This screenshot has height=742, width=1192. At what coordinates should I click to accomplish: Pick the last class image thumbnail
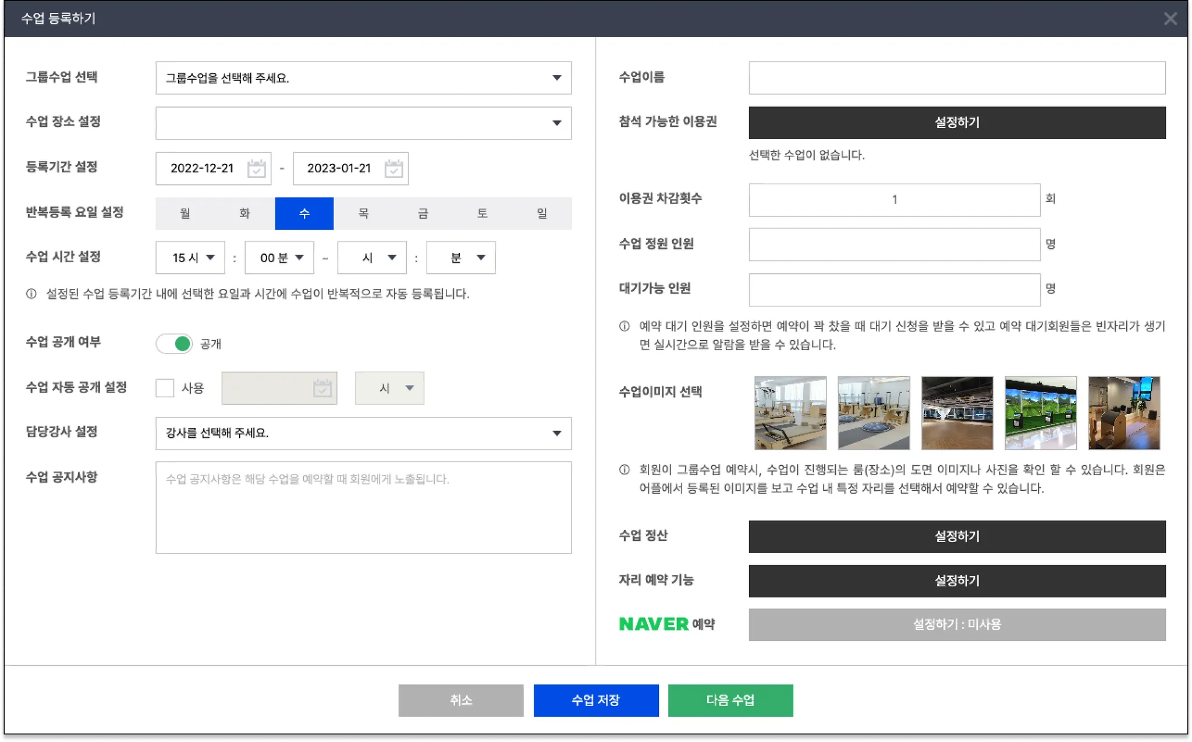tap(1123, 413)
